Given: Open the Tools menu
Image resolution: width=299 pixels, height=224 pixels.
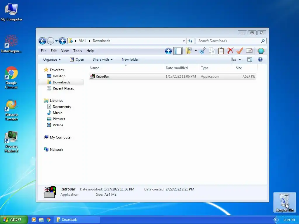Looking at the screenshot, I should [x=77, y=51].
